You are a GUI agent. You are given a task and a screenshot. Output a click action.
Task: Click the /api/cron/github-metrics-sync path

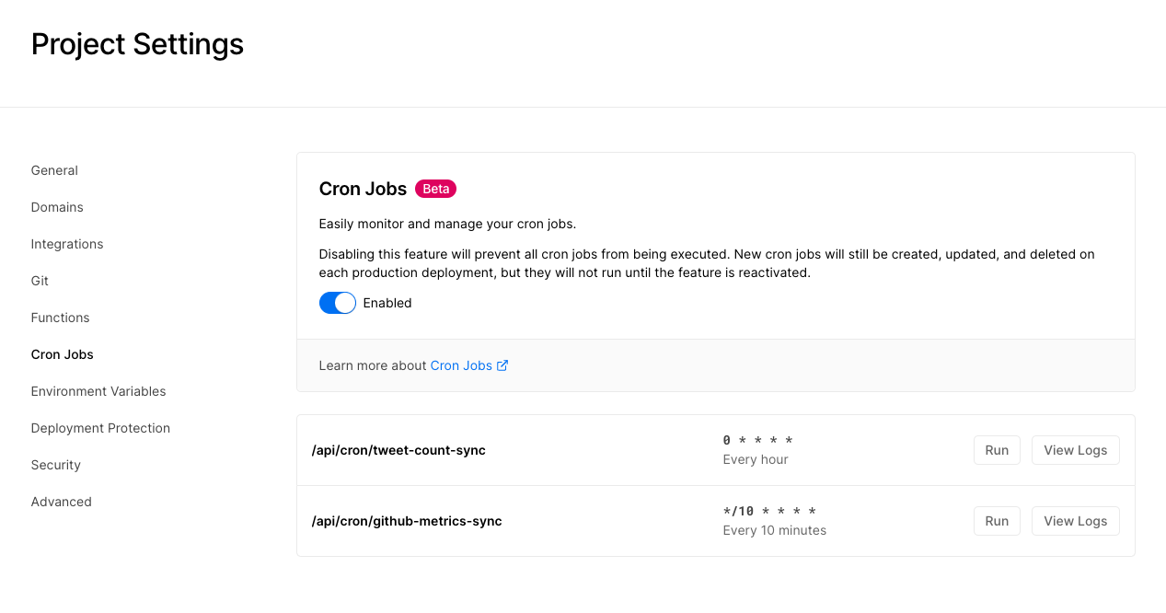click(x=407, y=520)
